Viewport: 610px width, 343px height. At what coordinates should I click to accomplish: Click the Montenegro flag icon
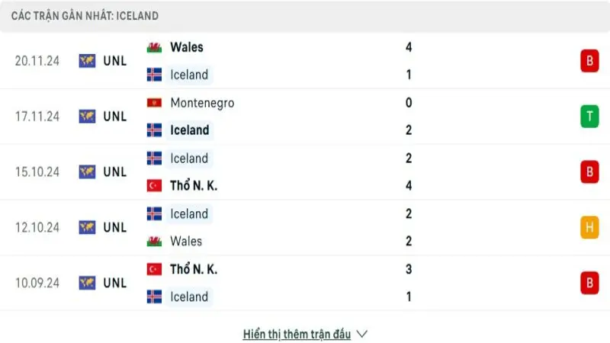(x=154, y=103)
